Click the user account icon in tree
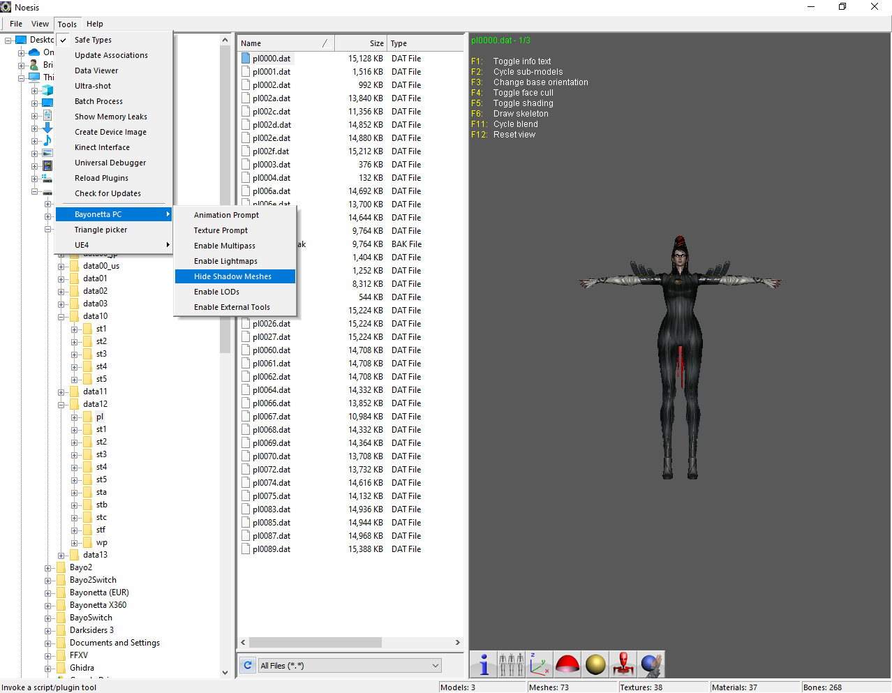The width and height of the screenshot is (892, 693). tap(34, 65)
